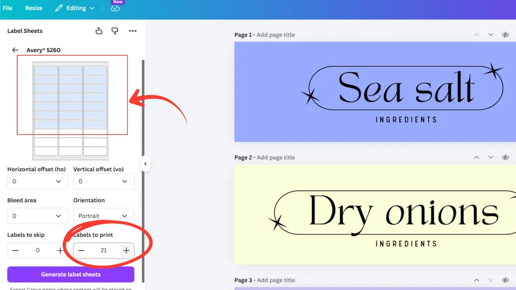The image size is (516, 290).
Task: Open the Resize menu
Action: pyautogui.click(x=33, y=8)
